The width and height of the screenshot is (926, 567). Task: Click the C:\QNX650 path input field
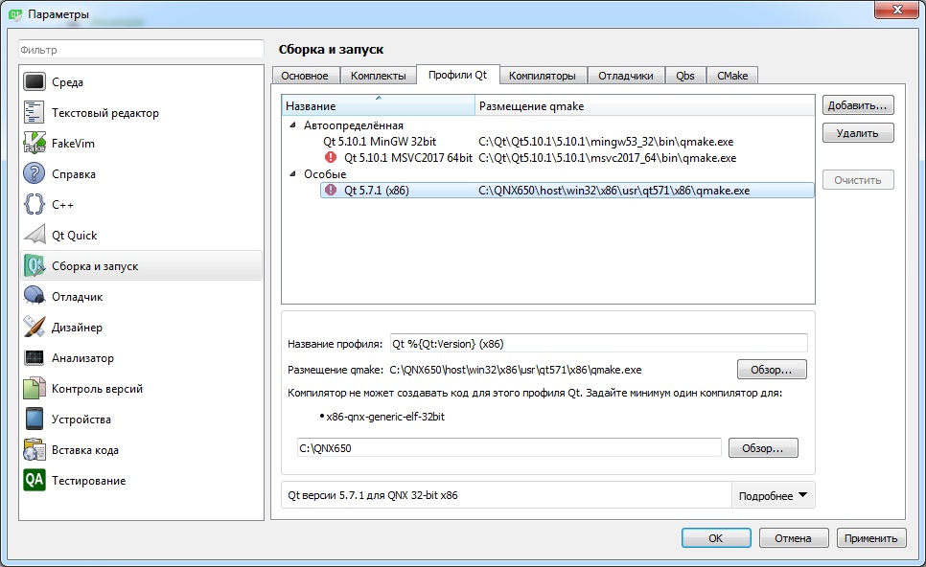508,448
